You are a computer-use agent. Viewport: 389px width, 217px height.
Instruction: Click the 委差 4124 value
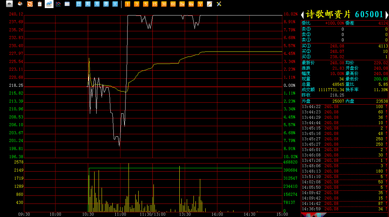pos(383,23)
